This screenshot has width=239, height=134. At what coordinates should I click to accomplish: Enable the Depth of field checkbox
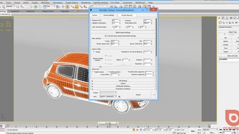[x=94, y=52]
